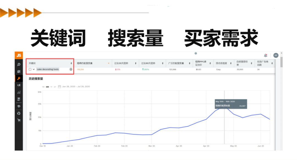The image size is (297, 160).
Task: Click the 34 sponsored products value
Action: pyautogui.click(x=258, y=70)
